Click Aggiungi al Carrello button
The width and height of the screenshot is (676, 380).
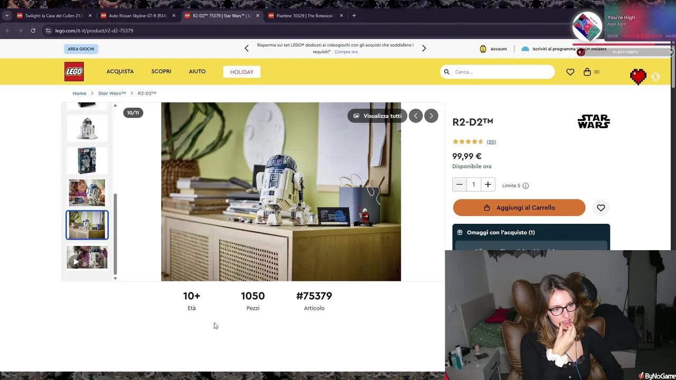(x=519, y=207)
